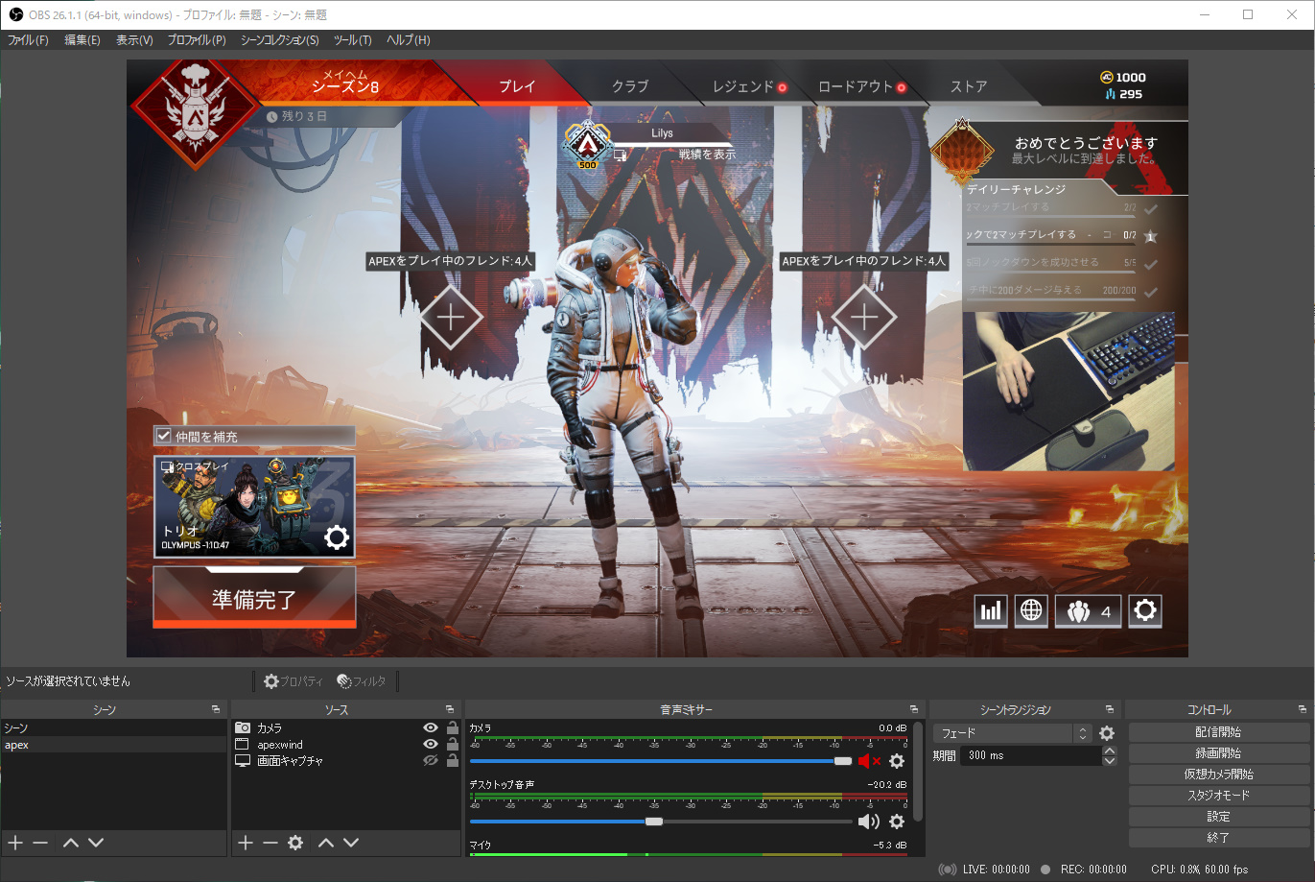Undock the ソース panel

point(450,709)
